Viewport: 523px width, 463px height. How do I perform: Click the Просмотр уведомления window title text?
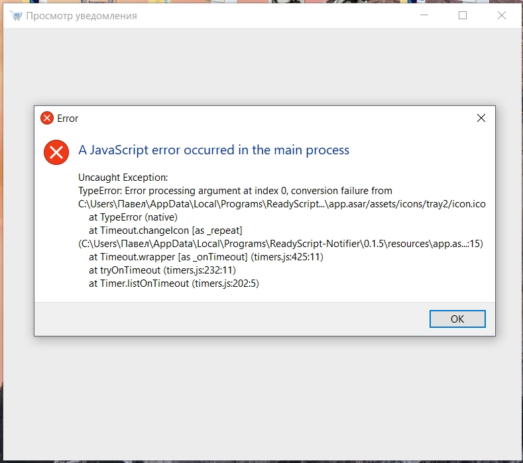coord(82,16)
